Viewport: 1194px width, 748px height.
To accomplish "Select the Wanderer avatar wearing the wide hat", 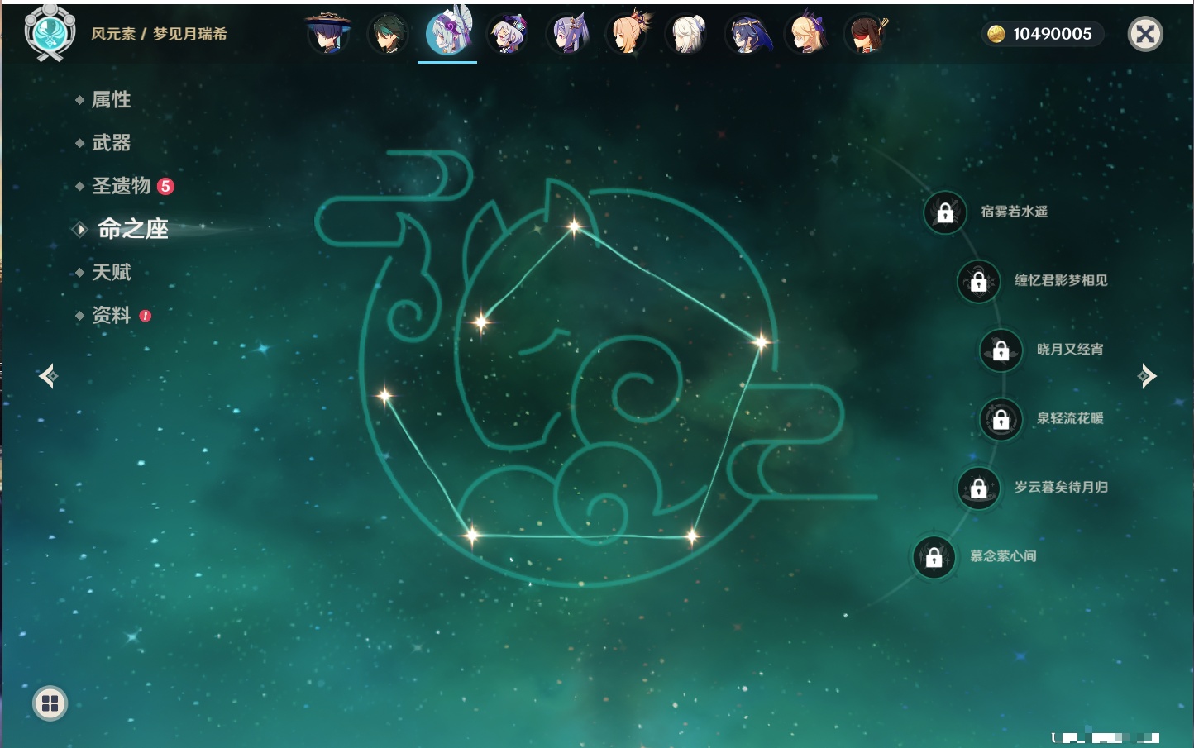I will click(328, 33).
